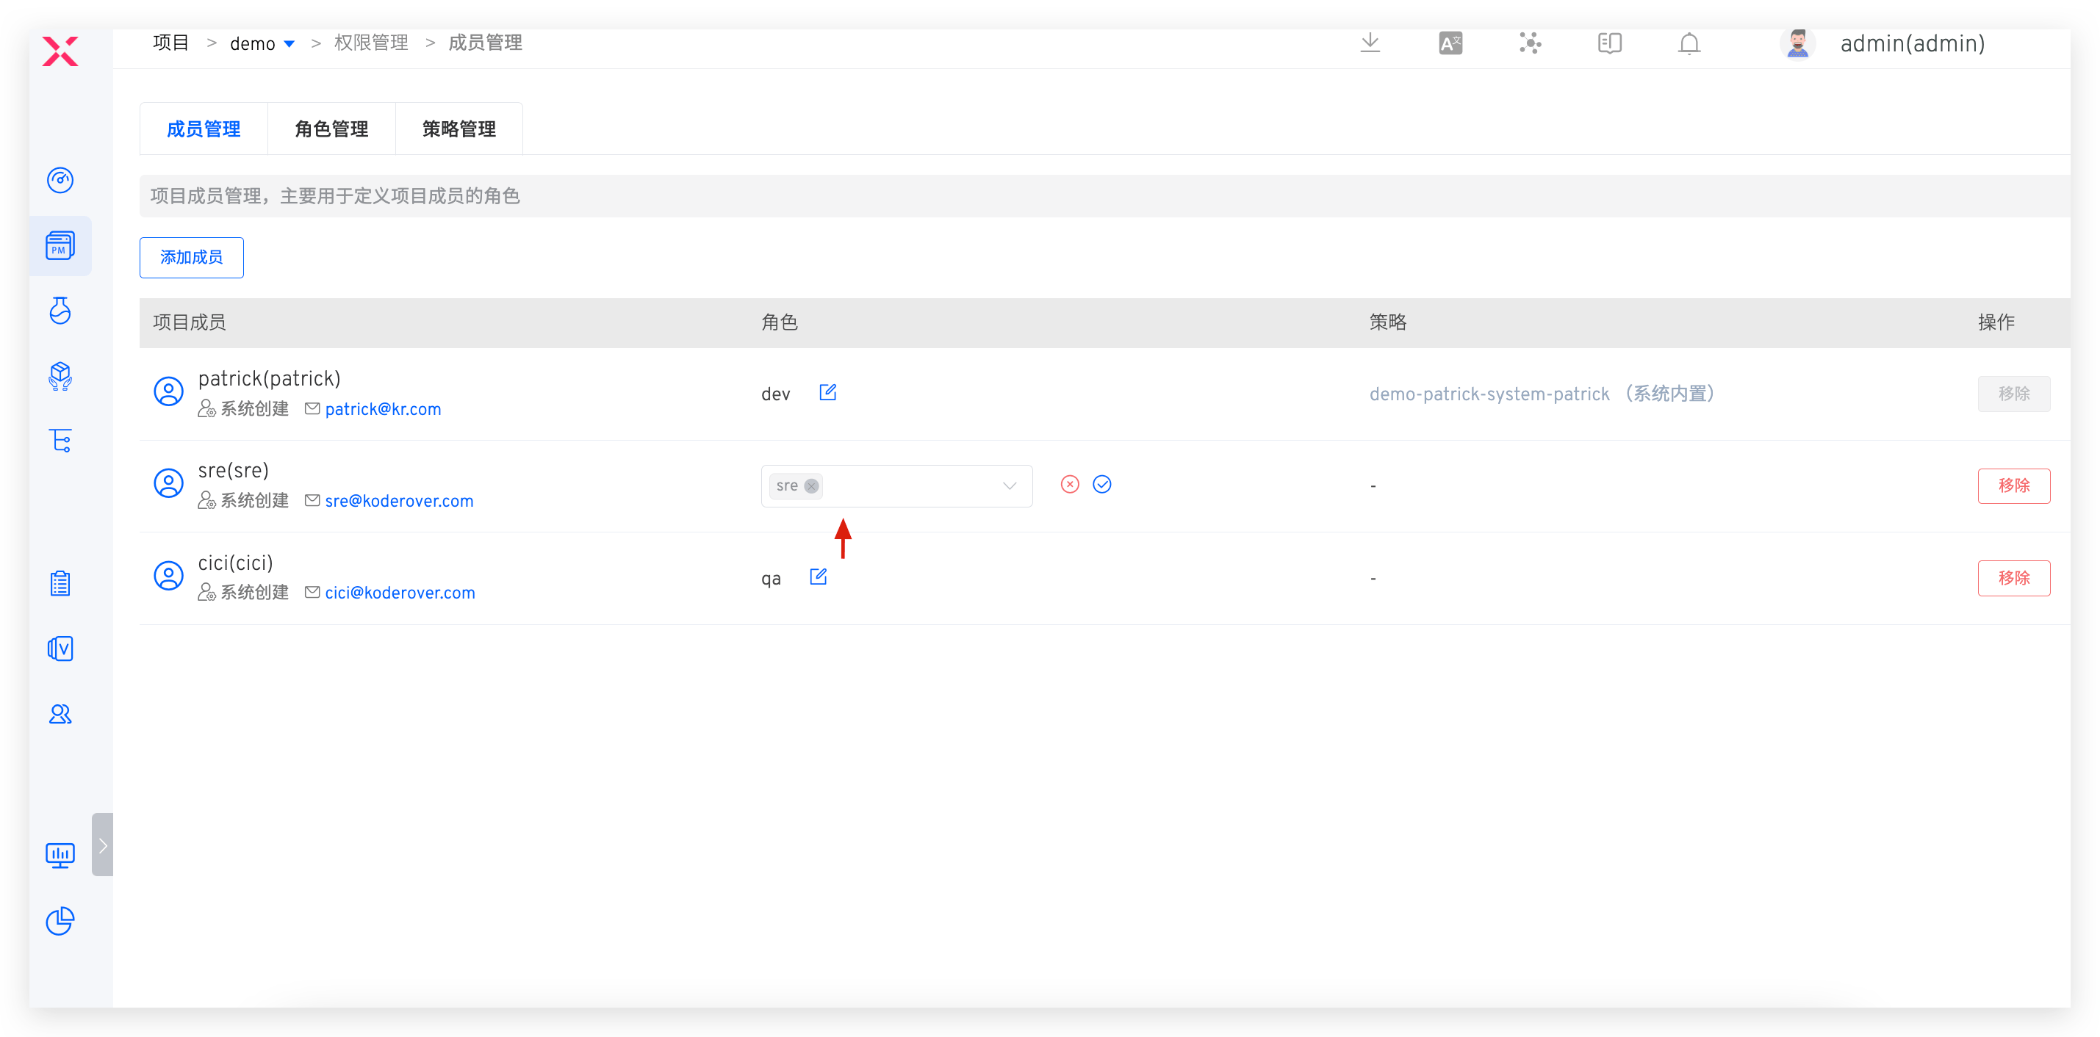Remove the sre role tag
This screenshot has width=2100, height=1037.
click(811, 486)
